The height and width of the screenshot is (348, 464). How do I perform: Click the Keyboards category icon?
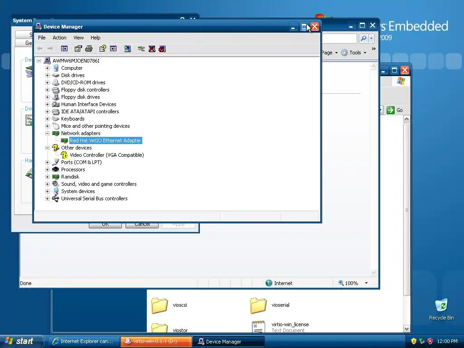coord(56,119)
